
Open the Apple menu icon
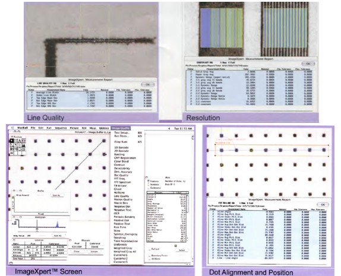[13, 128]
